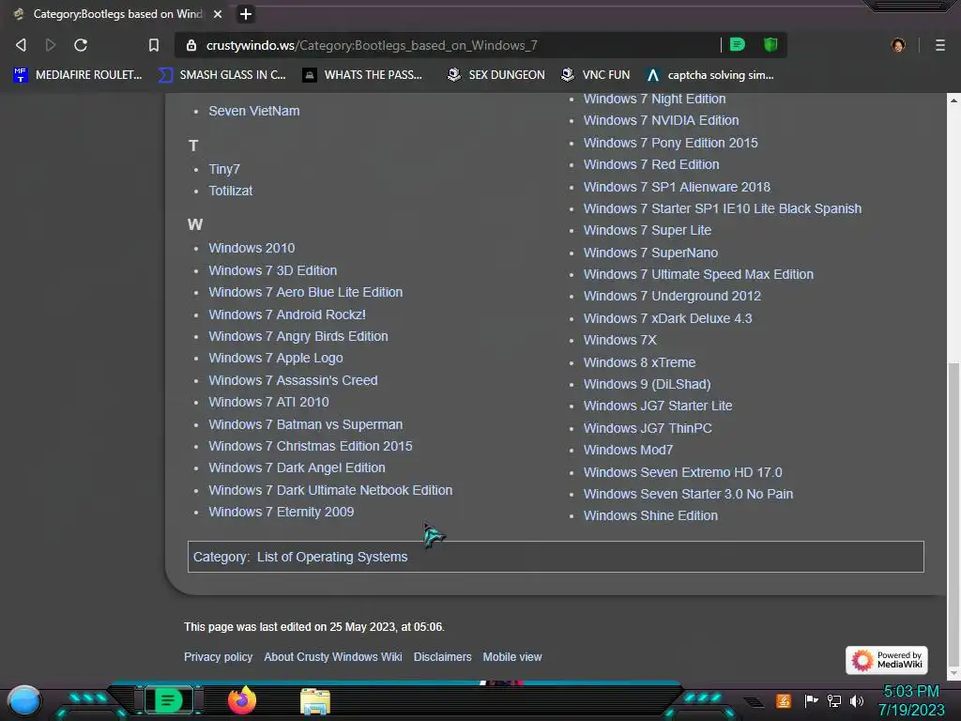Open SMASH GLASS IN C... bookmark

221,75
